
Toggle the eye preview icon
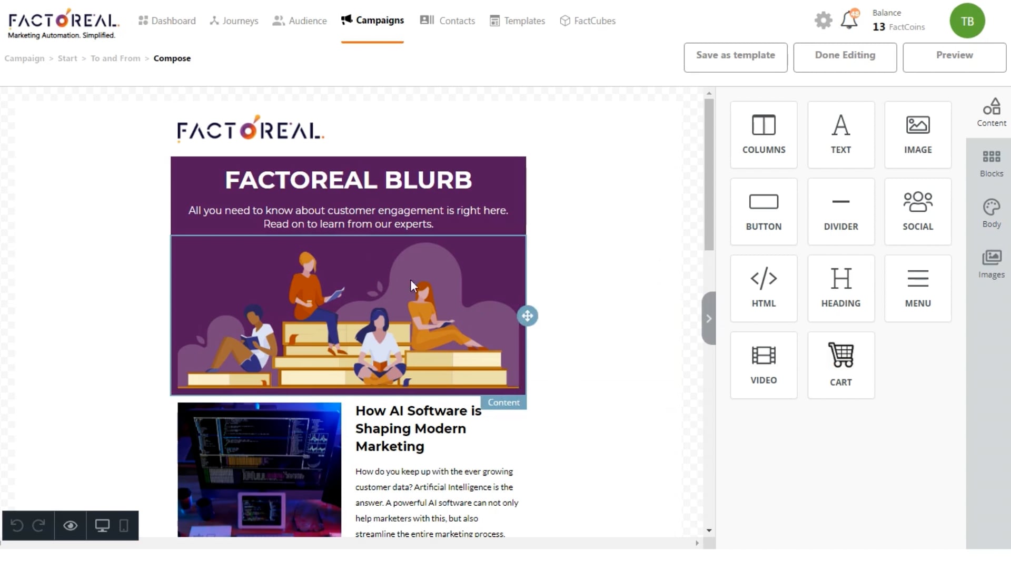(x=71, y=525)
